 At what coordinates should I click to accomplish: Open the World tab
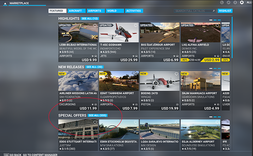(x=115, y=11)
